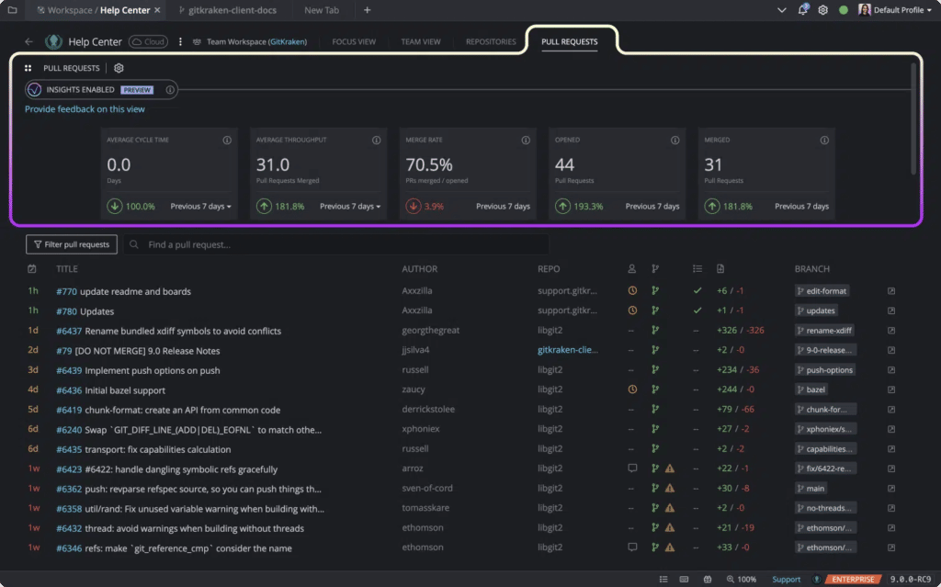Image resolution: width=941 pixels, height=587 pixels.
Task: Click the ENTERPRISE badge in the status bar
Action: tap(853, 580)
